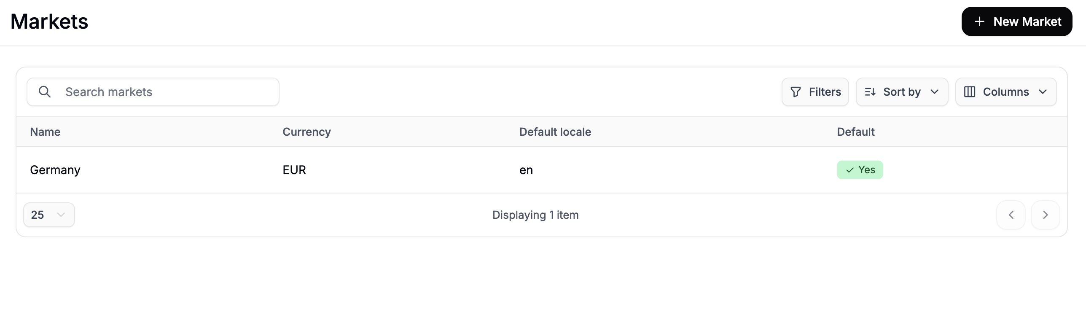Click the columns layout icon
This screenshot has width=1086, height=317.
coord(970,92)
